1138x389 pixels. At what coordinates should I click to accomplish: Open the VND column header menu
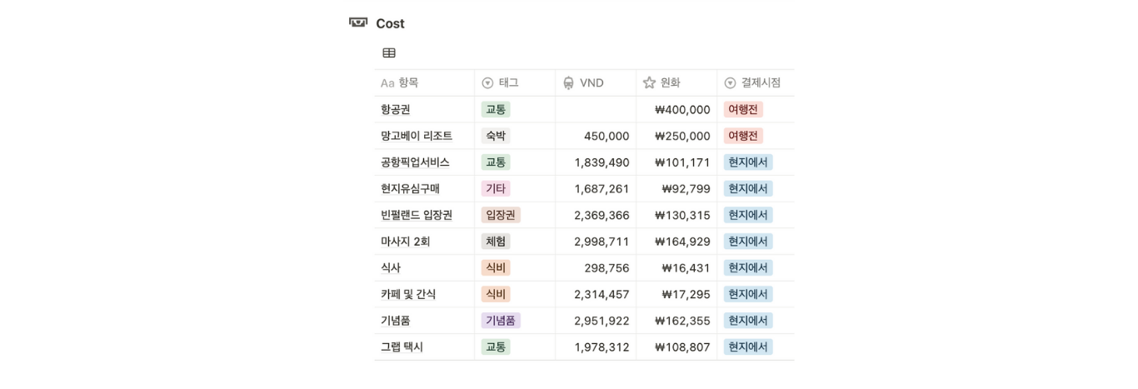click(591, 83)
